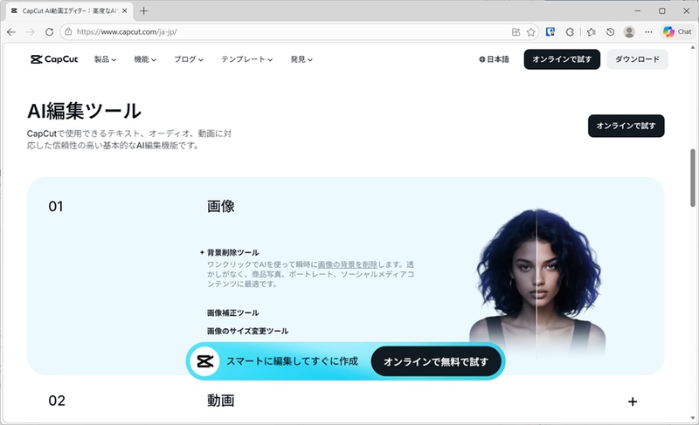Open Copilot Chat button
The height and width of the screenshot is (425, 699).
tap(676, 32)
